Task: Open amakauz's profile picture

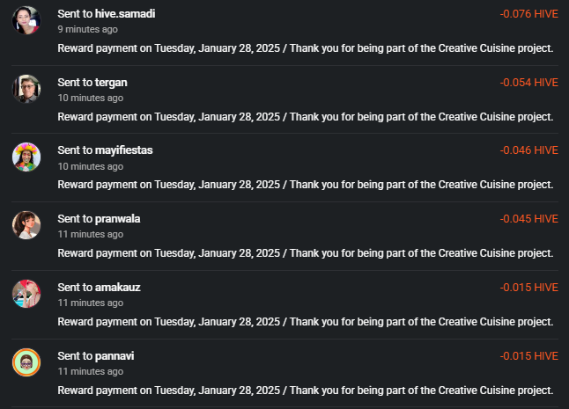Action: (26, 294)
